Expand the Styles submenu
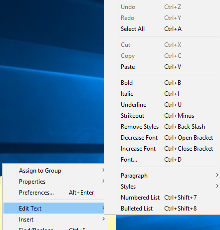Image resolution: width=220 pixels, height=230 pixels. [162, 187]
